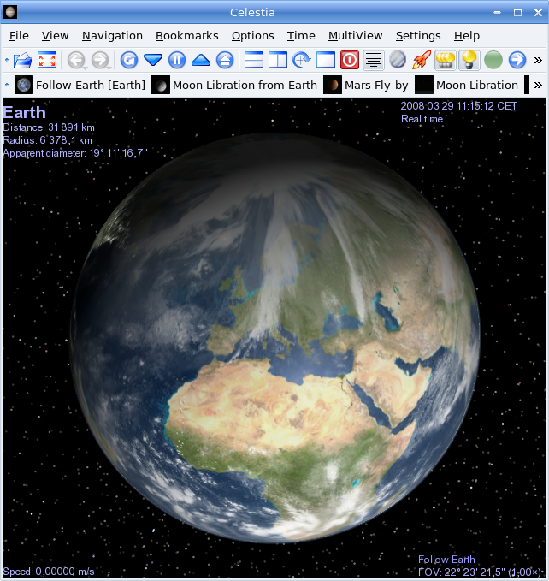Viewport: 549px width, 581px height.
Task: Minimize the Celestia window
Action: 497,12
